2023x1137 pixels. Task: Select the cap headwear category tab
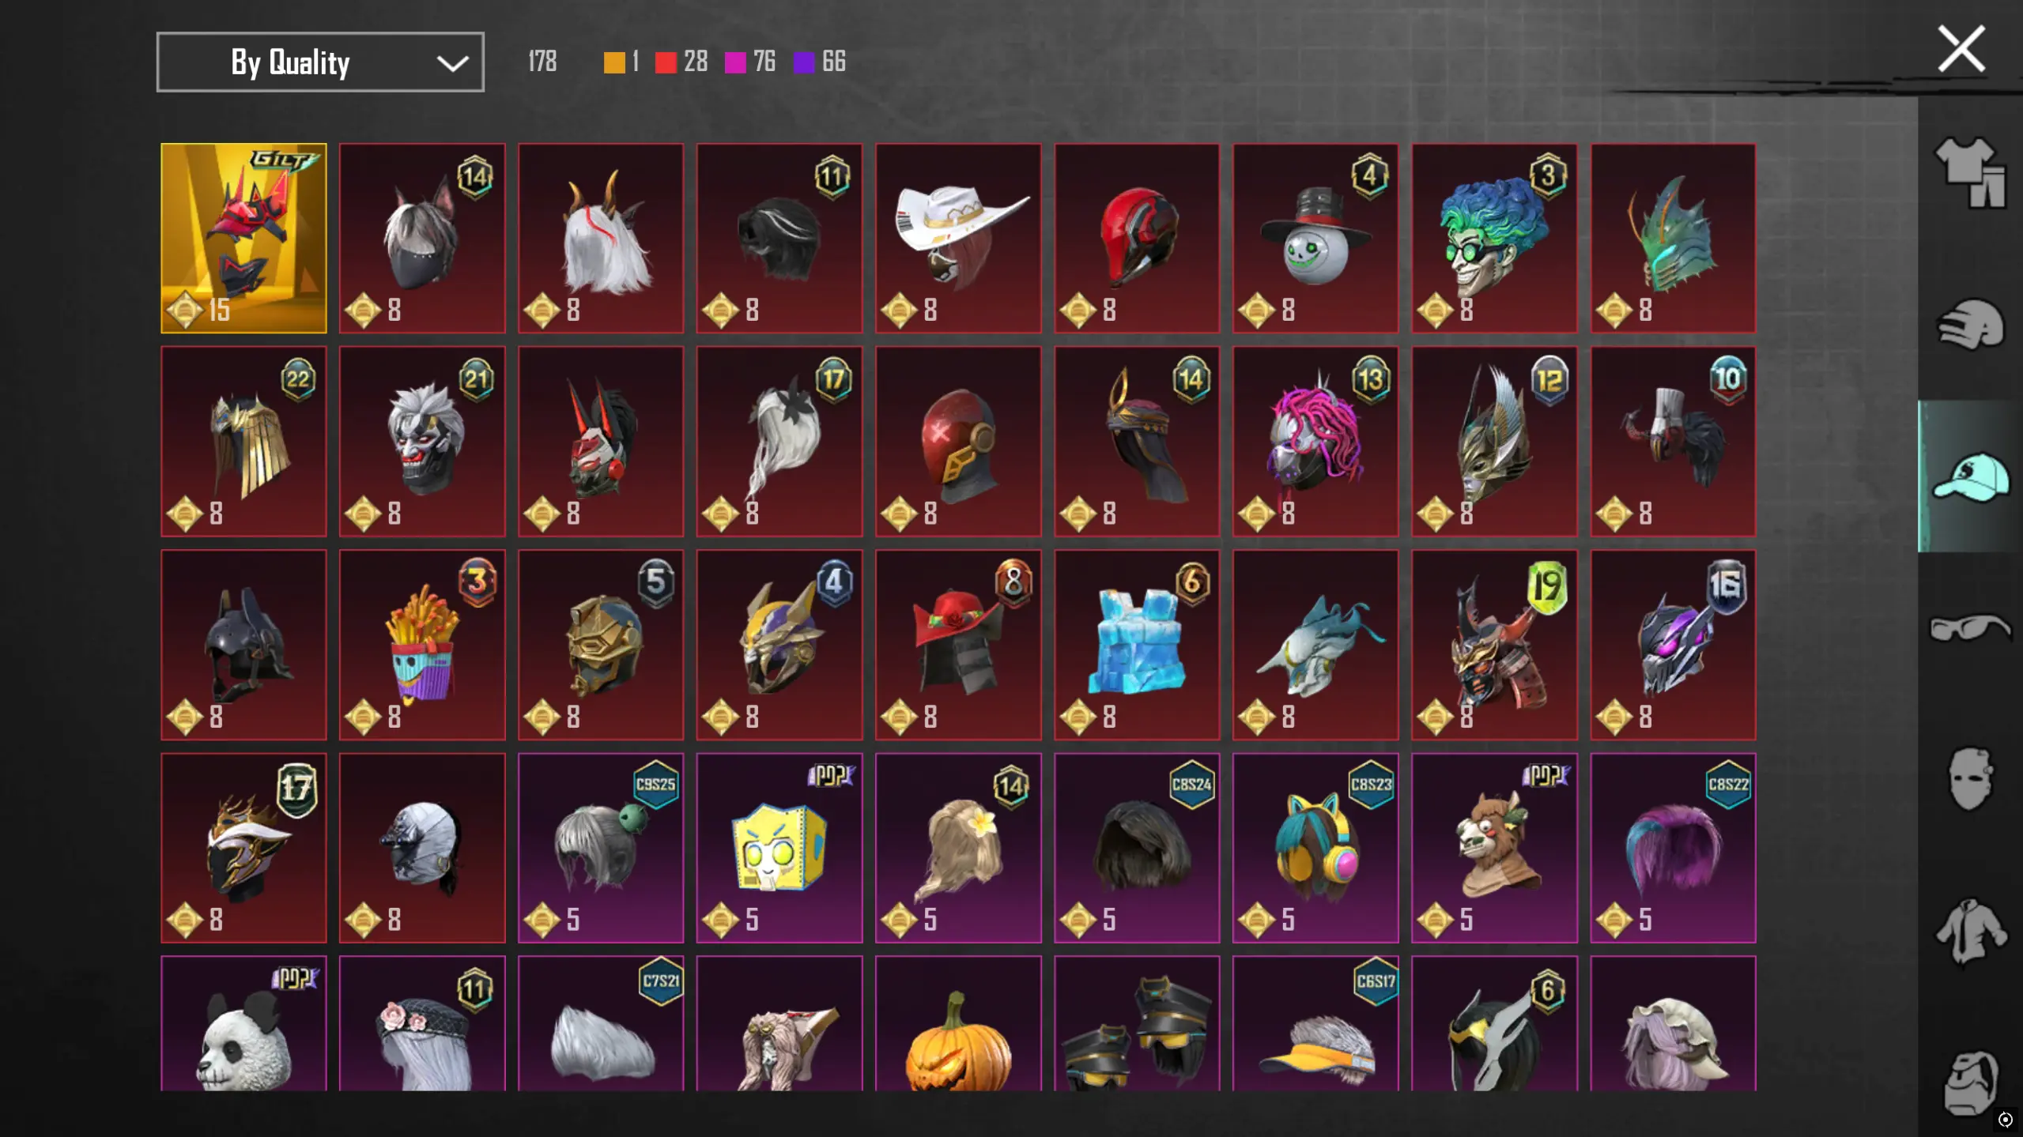(1970, 476)
